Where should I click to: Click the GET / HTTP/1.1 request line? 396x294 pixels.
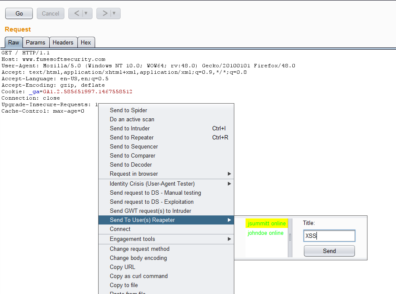(25, 53)
